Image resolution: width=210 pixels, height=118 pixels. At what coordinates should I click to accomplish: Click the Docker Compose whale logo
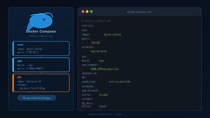pyautogui.click(x=40, y=21)
